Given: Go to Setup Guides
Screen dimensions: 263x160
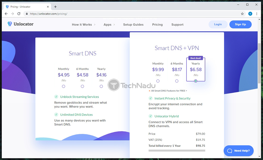Looking at the screenshot, I should point(133,25).
